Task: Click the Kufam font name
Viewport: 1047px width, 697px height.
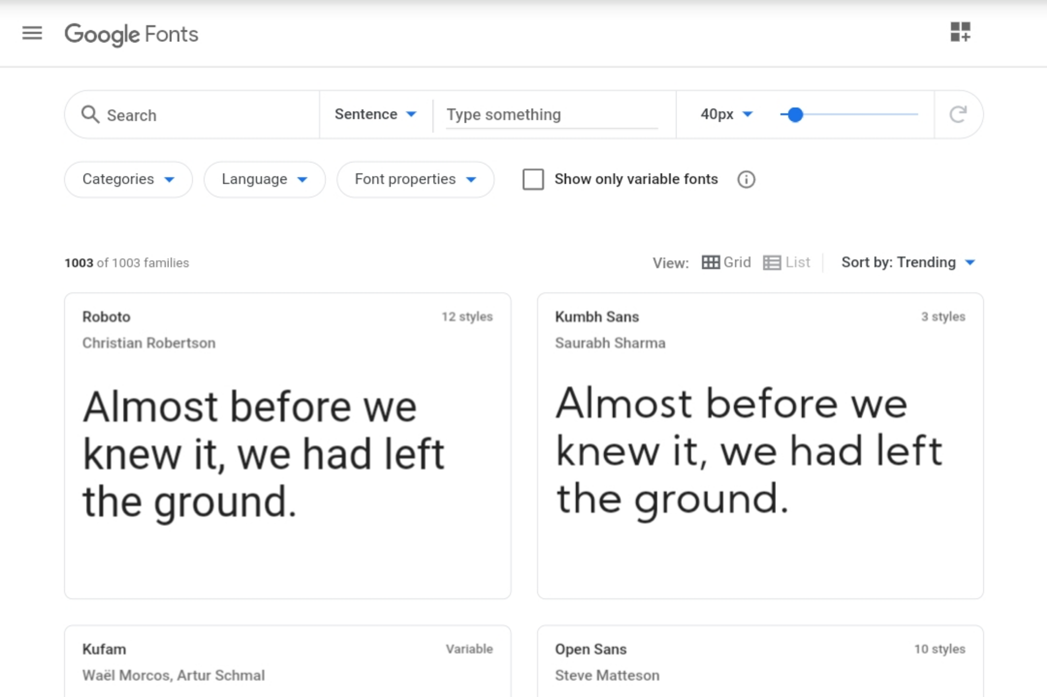Action: [x=104, y=649]
